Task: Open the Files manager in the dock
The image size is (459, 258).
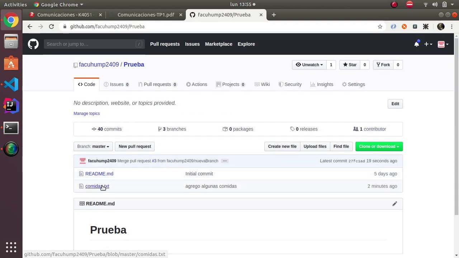Action: [11, 42]
